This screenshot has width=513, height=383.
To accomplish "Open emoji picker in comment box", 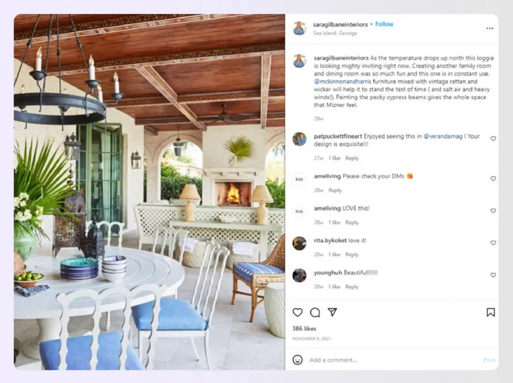I will tap(298, 360).
